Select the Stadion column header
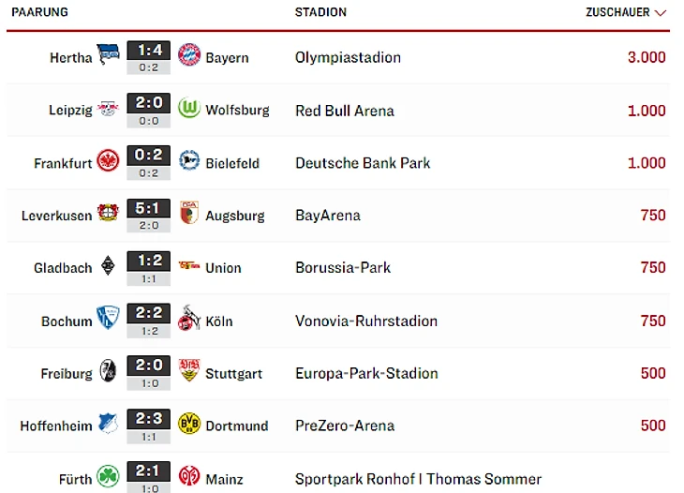The height and width of the screenshot is (493, 684). coord(320,12)
